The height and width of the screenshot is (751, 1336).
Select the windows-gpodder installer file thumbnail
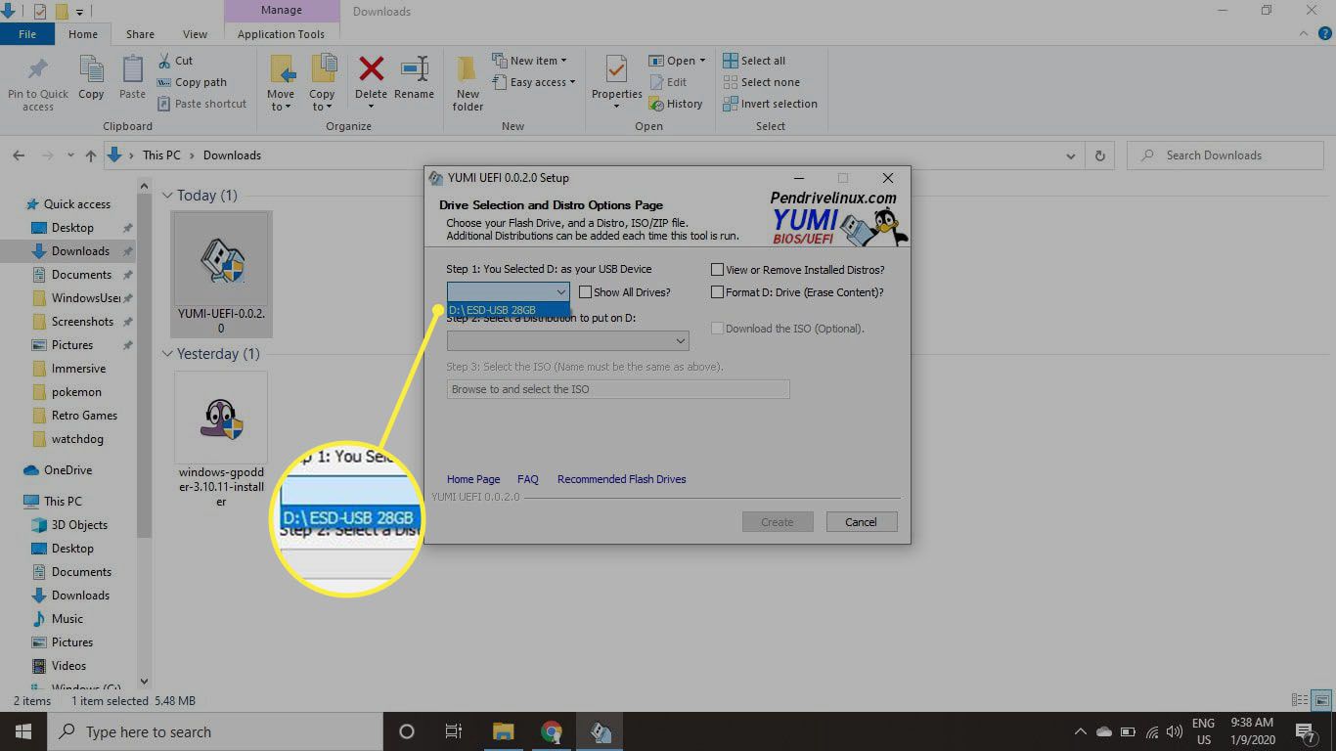(x=221, y=418)
